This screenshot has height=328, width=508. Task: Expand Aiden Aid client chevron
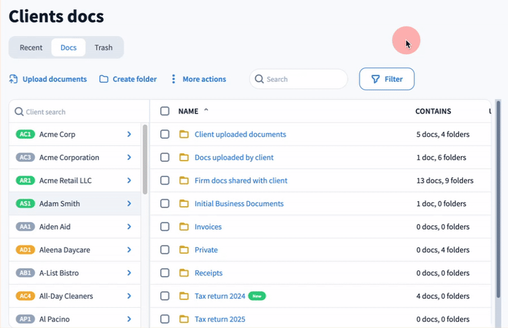(x=129, y=226)
